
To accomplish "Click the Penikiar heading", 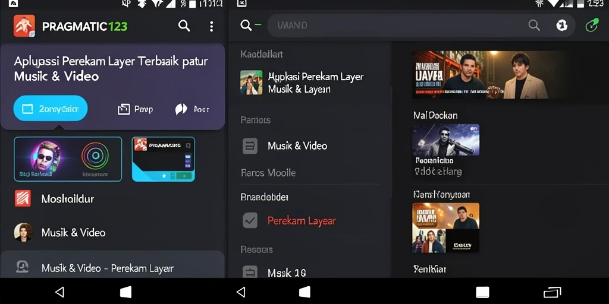I will coord(430,269).
